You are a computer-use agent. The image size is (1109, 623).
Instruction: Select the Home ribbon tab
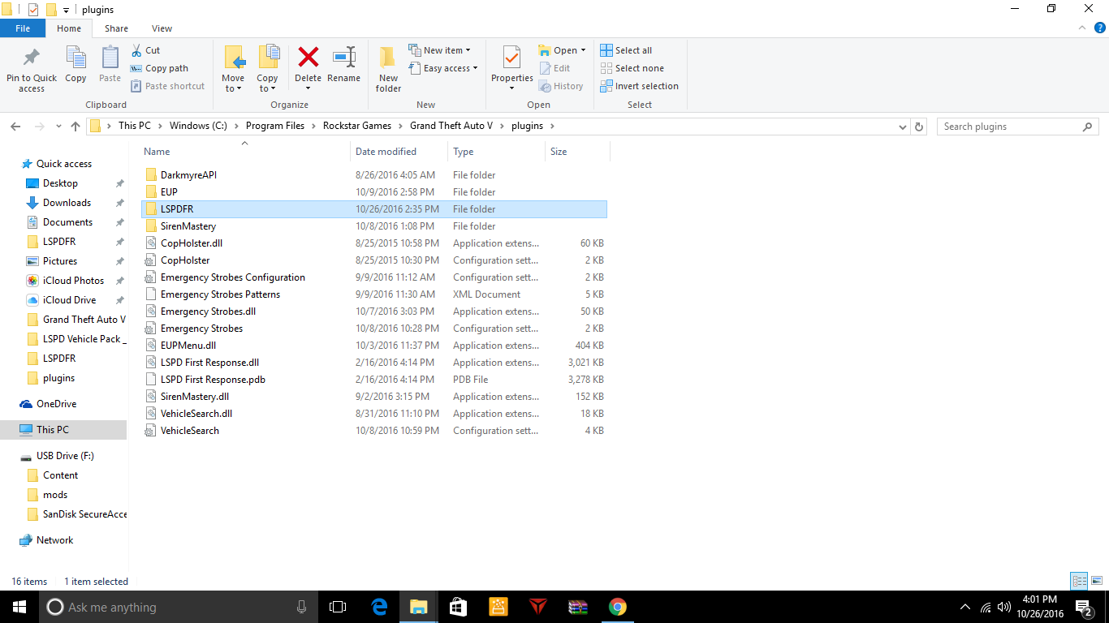(x=69, y=28)
